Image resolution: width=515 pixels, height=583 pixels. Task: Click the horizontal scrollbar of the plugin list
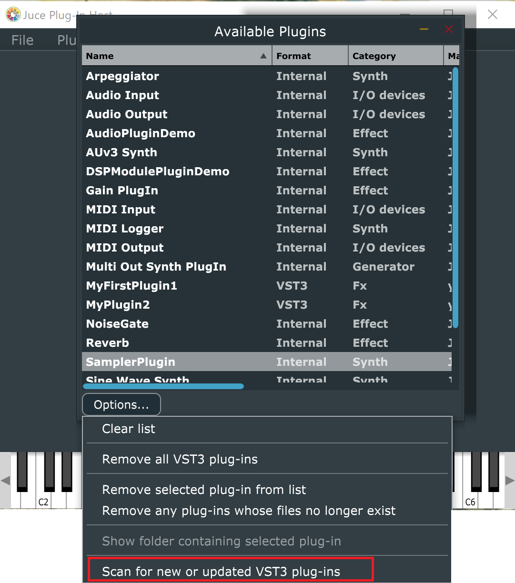point(163,386)
